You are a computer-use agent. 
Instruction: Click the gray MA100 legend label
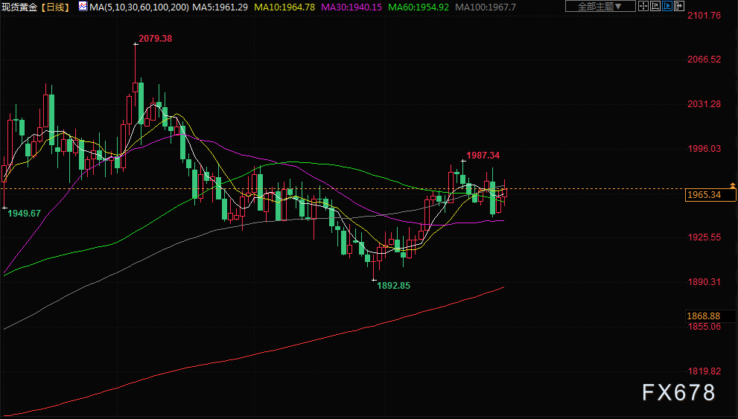tap(485, 7)
